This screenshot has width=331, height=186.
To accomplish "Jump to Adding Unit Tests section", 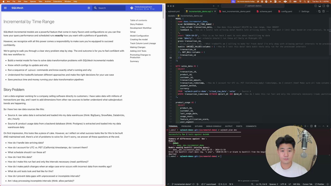I will point(138,51).
